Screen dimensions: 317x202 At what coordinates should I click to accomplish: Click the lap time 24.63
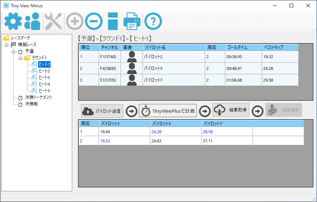[176, 141]
